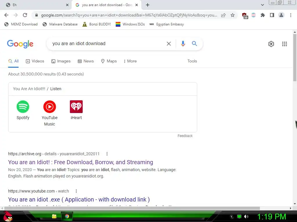Image resolution: width=297 pixels, height=222 pixels.
Task: Listen on YouTube Music
Action: (x=49, y=113)
